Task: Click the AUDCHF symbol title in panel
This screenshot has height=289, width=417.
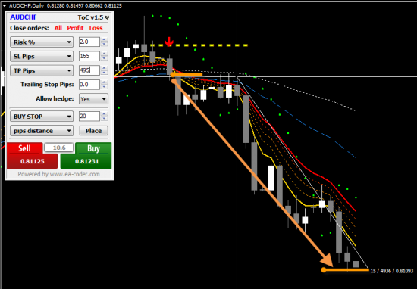Action: [x=24, y=17]
